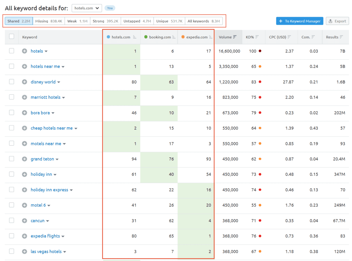Check the 'hotels' row checkbox

pos(12,51)
